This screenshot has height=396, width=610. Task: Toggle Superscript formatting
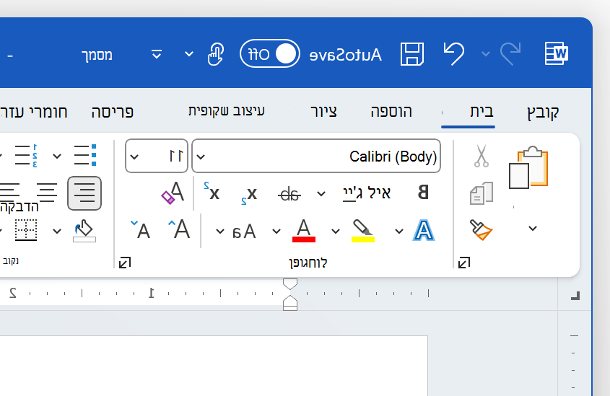pos(212,191)
